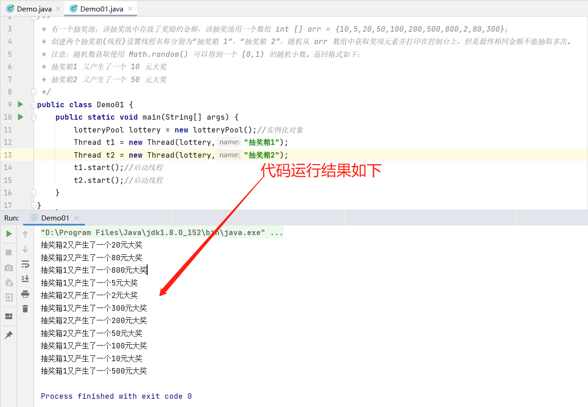Toggle Soft-Wrap in the console
588x407 pixels.
click(25, 264)
